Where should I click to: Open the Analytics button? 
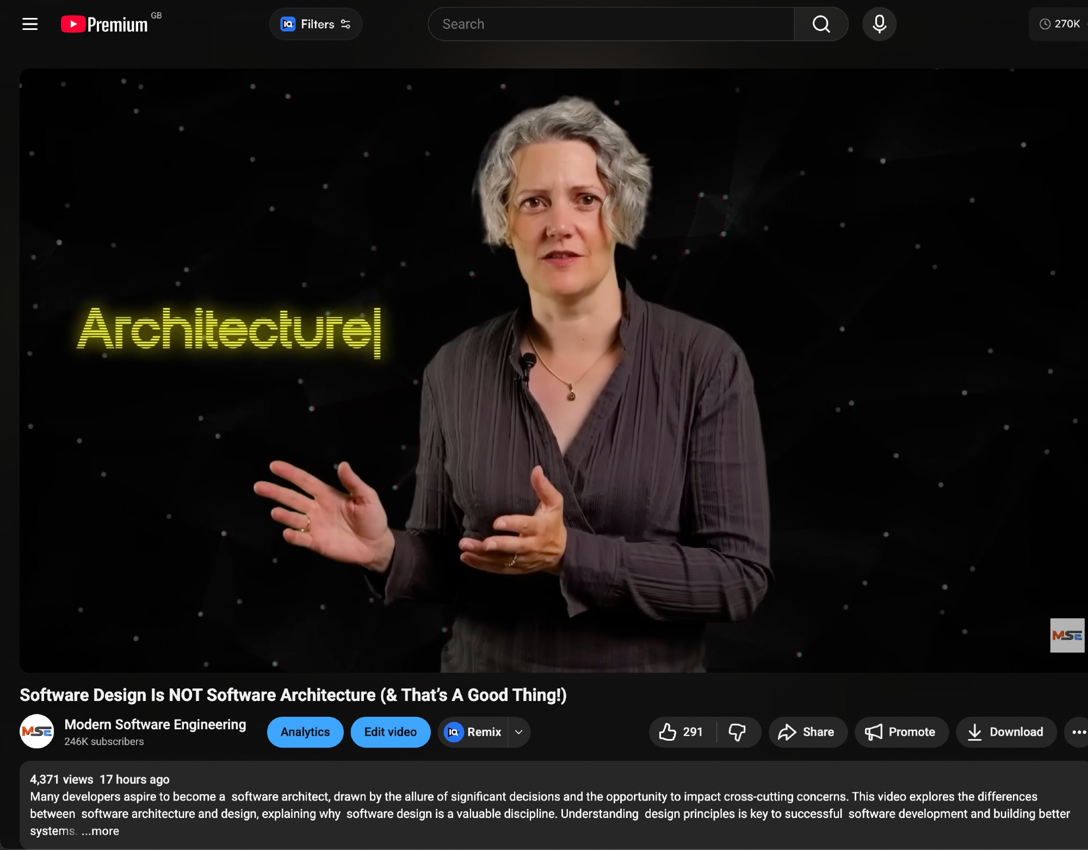pyautogui.click(x=305, y=732)
